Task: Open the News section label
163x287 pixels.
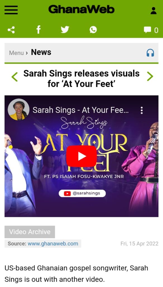Action: coord(41,52)
